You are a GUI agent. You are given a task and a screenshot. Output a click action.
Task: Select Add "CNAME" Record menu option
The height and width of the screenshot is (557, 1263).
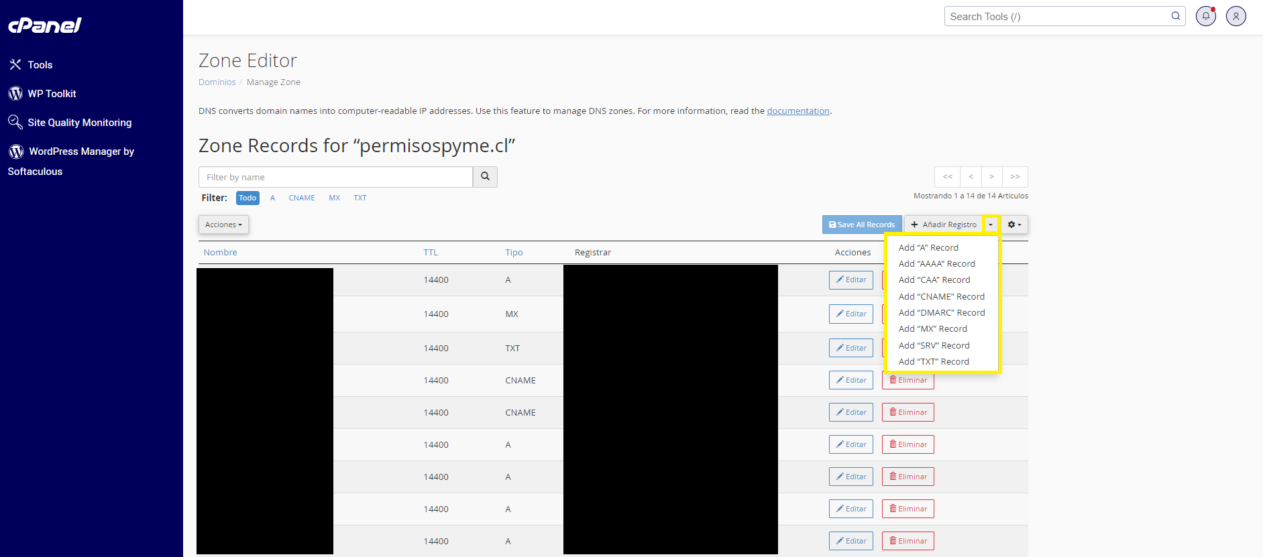pyautogui.click(x=941, y=296)
